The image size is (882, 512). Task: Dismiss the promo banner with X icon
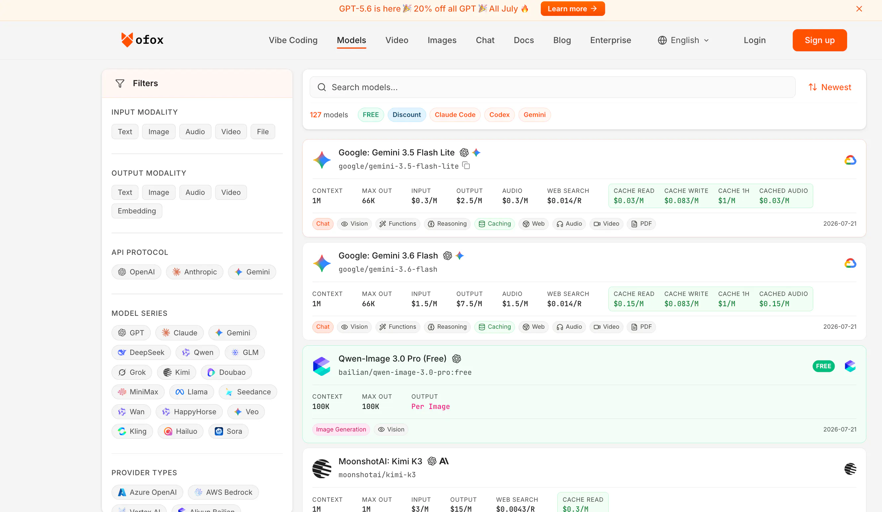859,9
